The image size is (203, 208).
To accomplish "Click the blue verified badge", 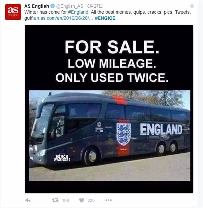I will point(53,6).
